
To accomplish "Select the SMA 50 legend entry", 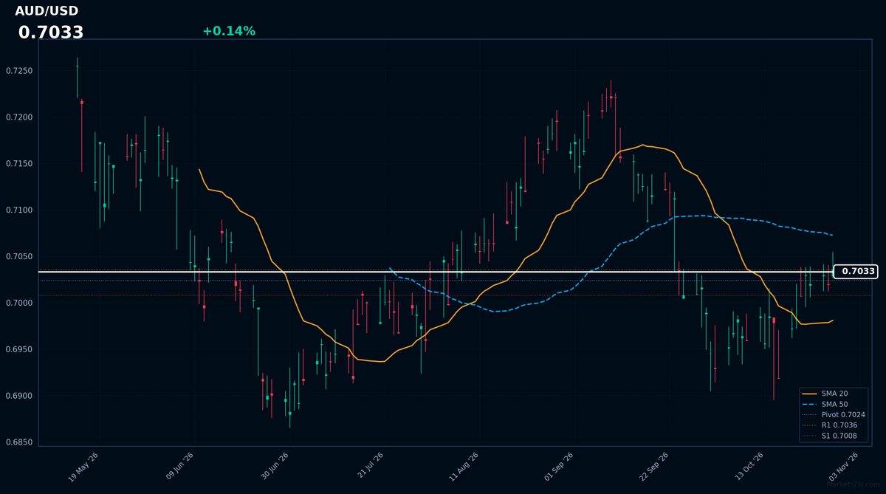I will click(x=834, y=405).
